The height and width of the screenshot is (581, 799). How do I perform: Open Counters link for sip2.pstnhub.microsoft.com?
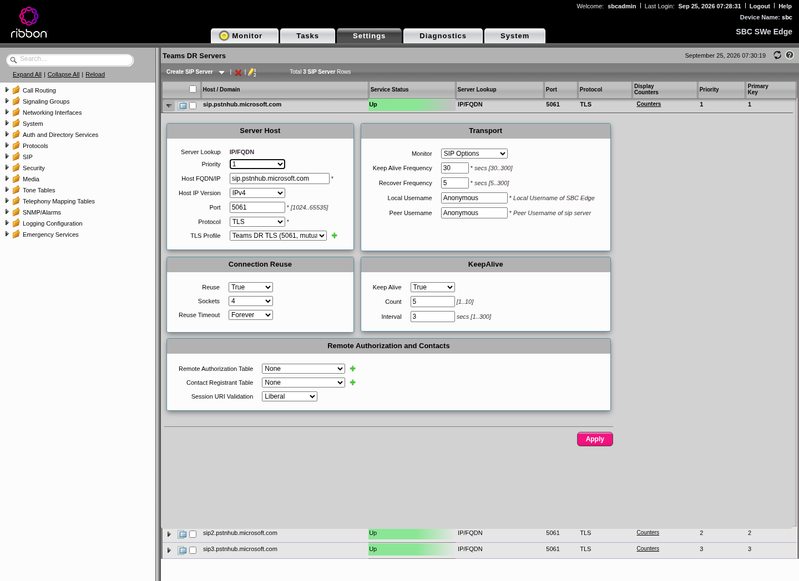point(648,532)
